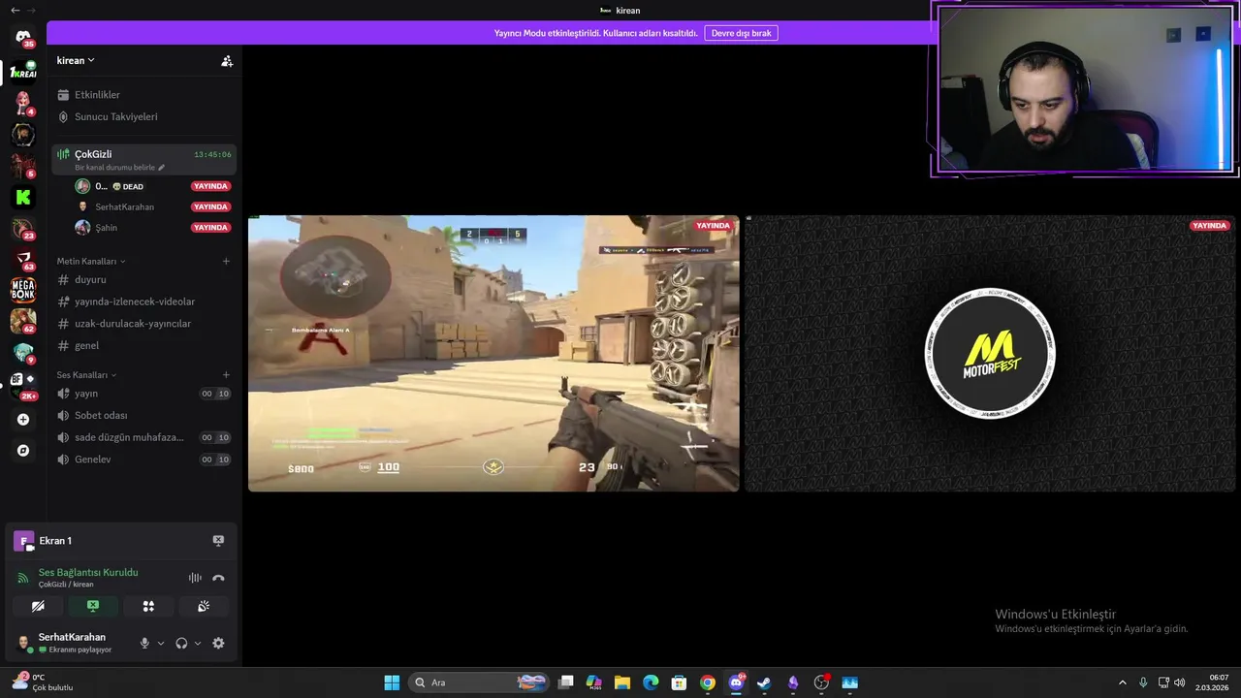The width and height of the screenshot is (1241, 698).
Task: Open input device arrow next to microphone
Action: [x=161, y=643]
